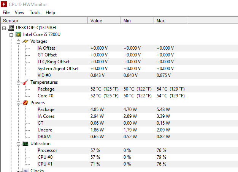
Task: Open the File menu
Action: 6,13
